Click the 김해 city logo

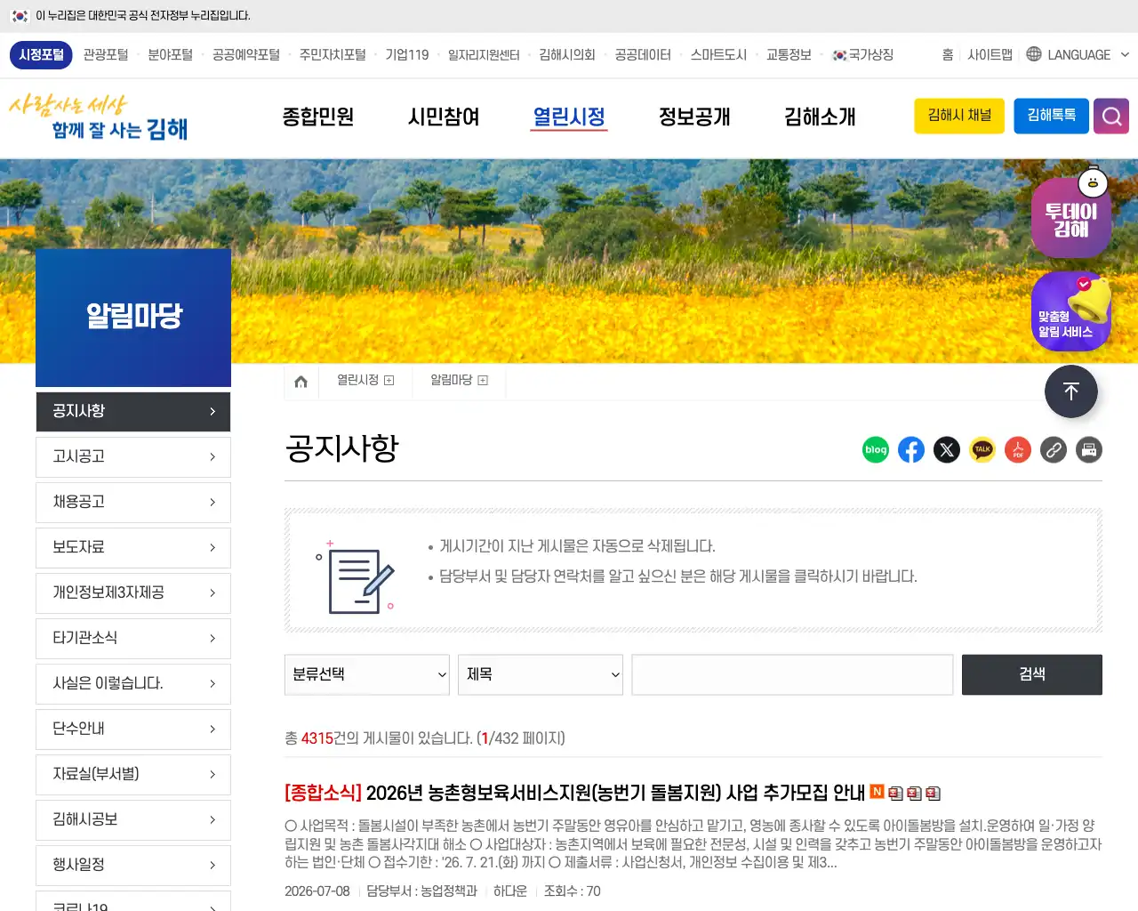click(x=99, y=117)
